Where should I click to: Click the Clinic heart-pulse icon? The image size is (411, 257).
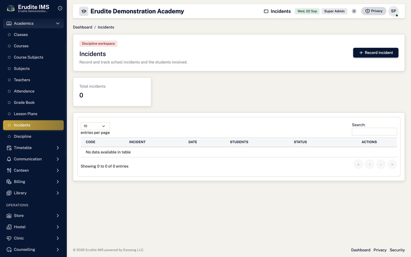[x=9, y=238]
